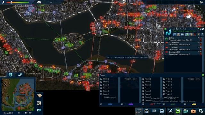Remove Остановка 103 with its red X
Viewport: 205px width, 115px height.
click(201, 54)
